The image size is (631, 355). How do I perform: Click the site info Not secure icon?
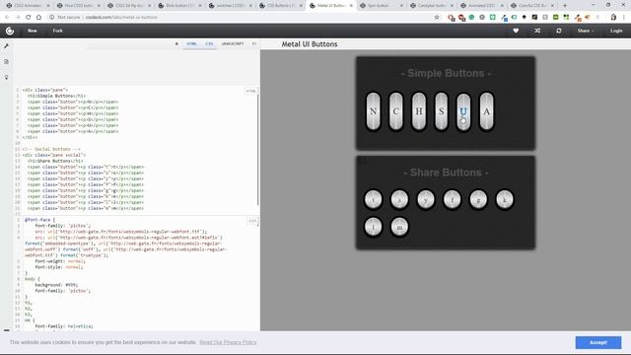pyautogui.click(x=51, y=18)
